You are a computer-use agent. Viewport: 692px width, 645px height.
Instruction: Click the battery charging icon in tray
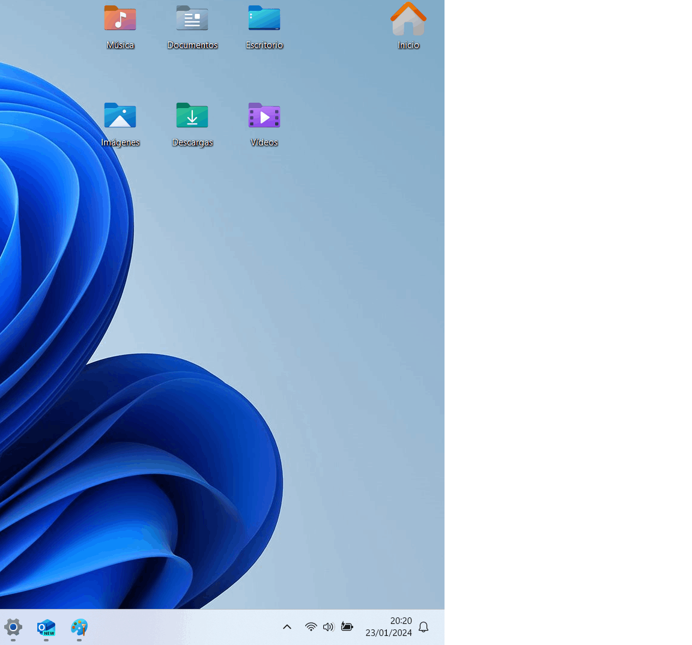coord(347,627)
